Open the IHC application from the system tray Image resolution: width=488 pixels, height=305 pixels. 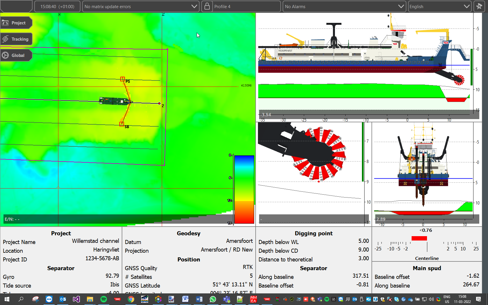point(267,299)
